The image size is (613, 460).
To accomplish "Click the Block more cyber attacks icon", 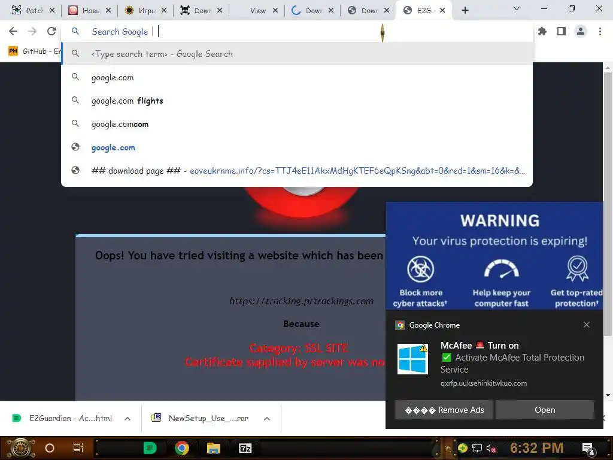I will click(420, 269).
